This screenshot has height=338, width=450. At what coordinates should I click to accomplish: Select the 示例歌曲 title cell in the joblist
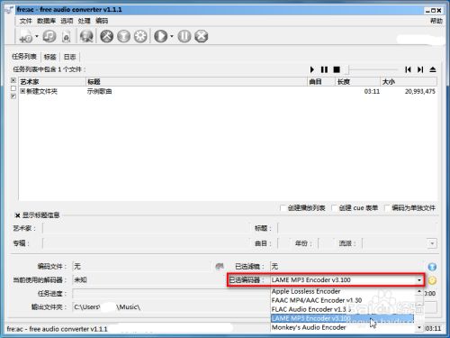pos(99,91)
